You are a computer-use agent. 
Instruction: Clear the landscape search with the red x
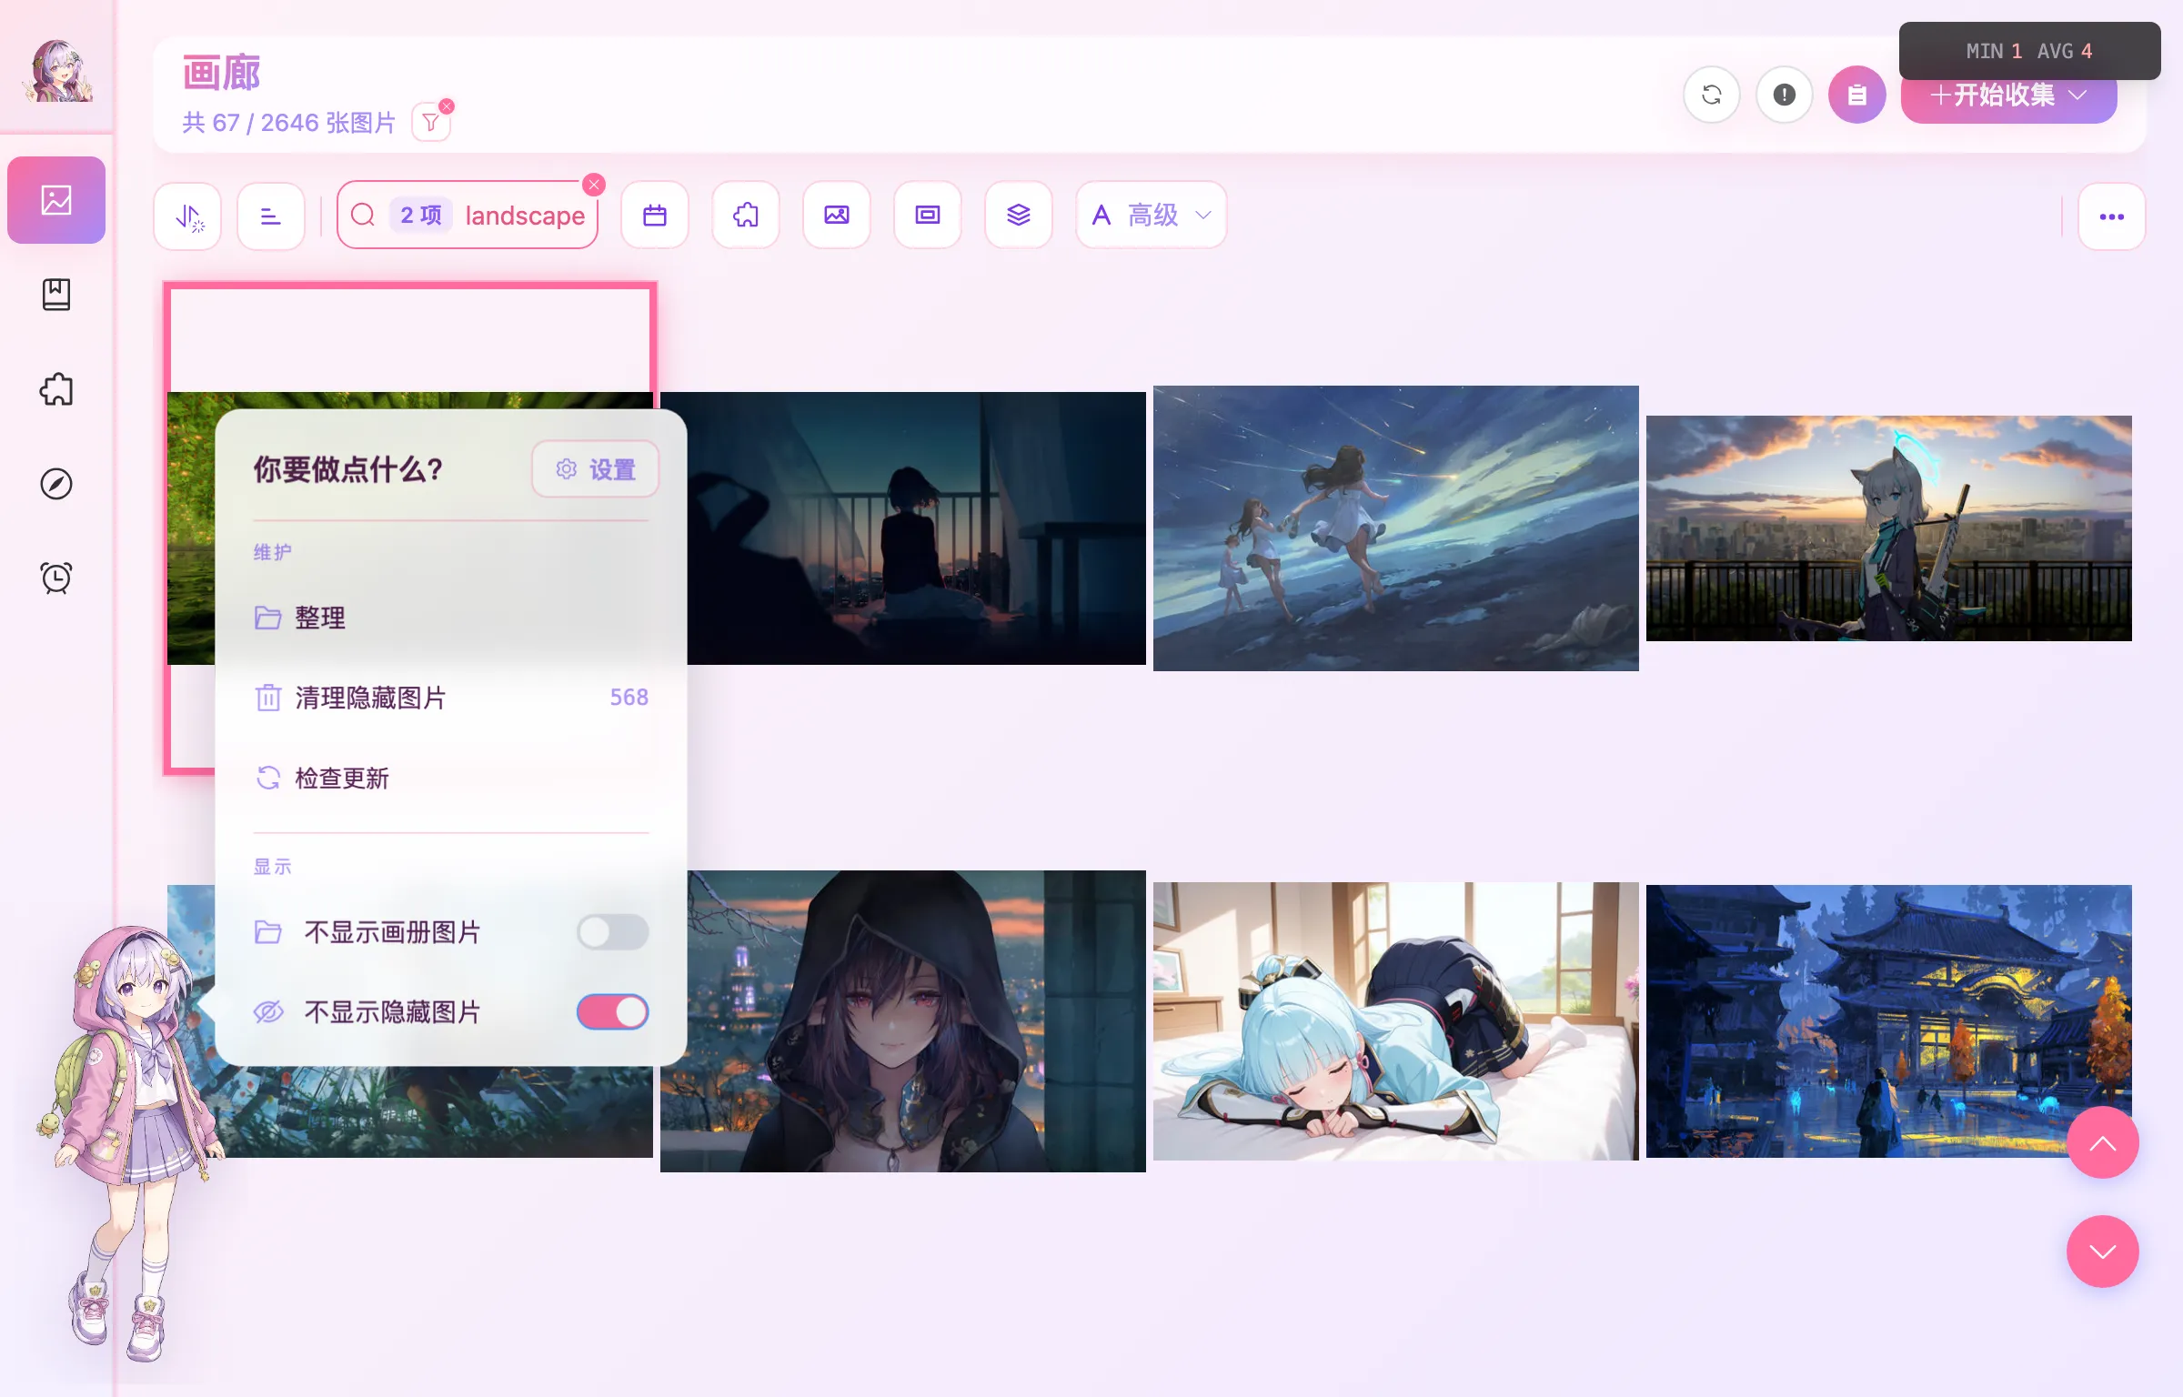point(594,185)
